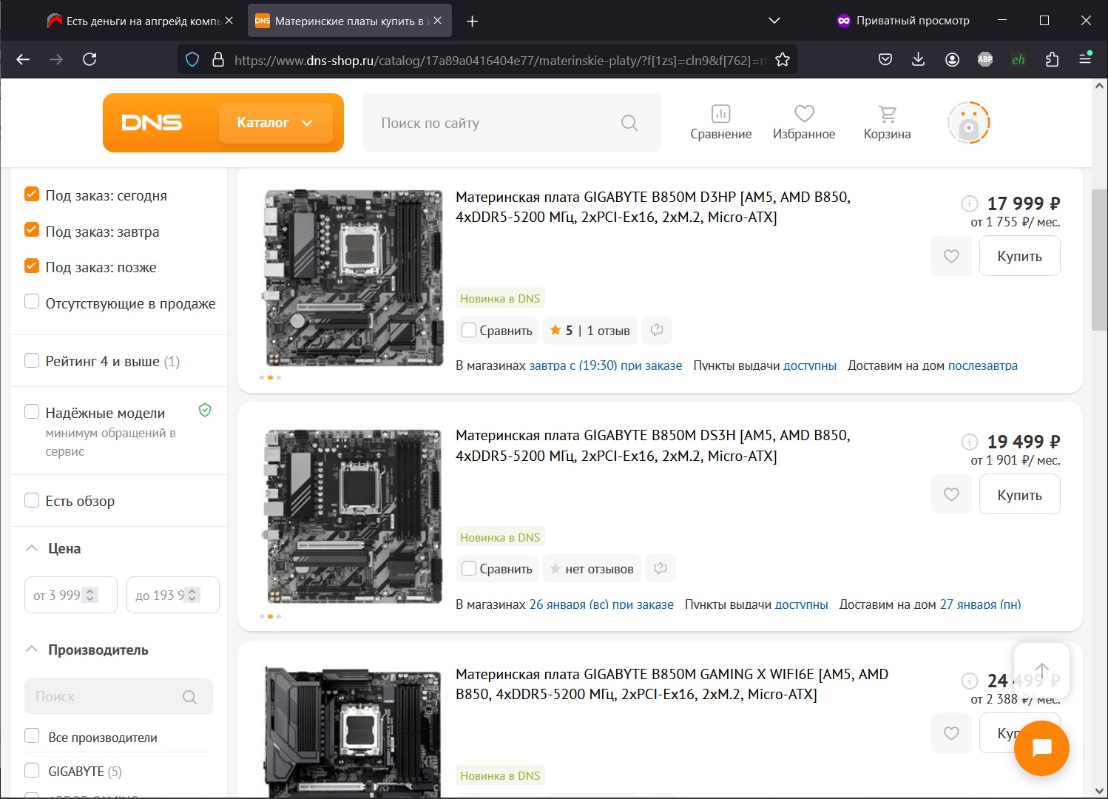Open the orange chat support button
The width and height of the screenshot is (1108, 799).
(x=1041, y=748)
